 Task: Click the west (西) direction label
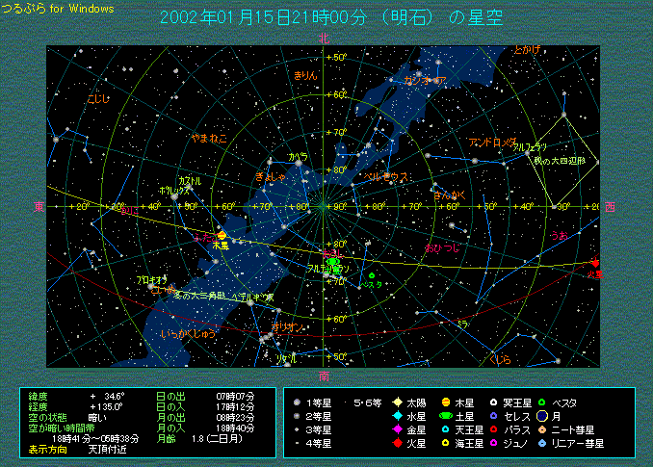(x=609, y=207)
